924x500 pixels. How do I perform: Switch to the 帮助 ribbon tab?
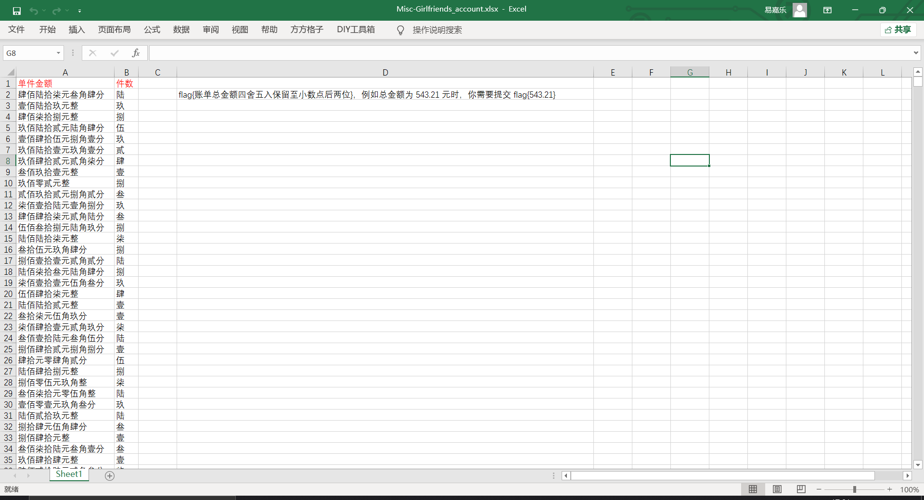click(x=269, y=29)
